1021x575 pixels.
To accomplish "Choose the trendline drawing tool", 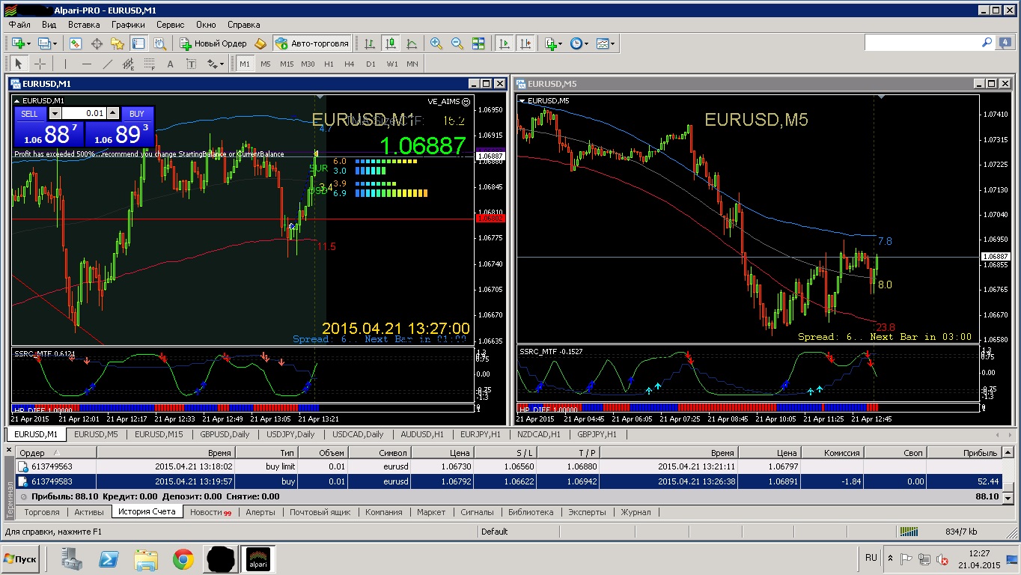I will point(107,64).
